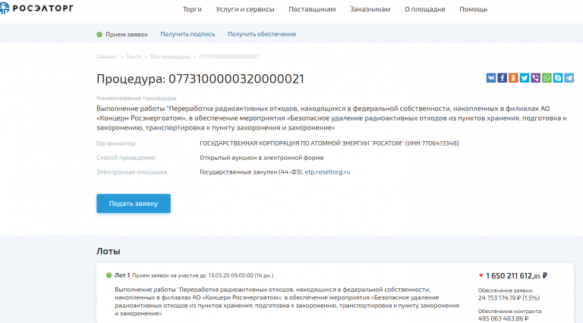Click Получить подпись link
Viewport: 583px width, 323px height.
[188, 34]
